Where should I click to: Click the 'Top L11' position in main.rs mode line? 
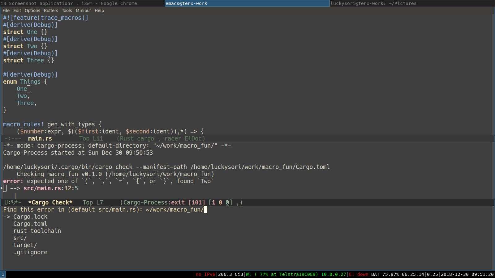click(x=91, y=139)
